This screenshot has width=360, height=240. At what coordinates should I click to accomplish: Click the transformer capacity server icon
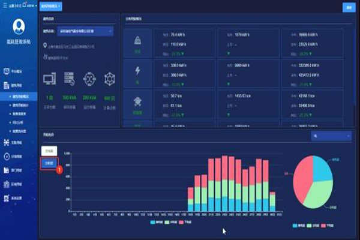point(69,79)
